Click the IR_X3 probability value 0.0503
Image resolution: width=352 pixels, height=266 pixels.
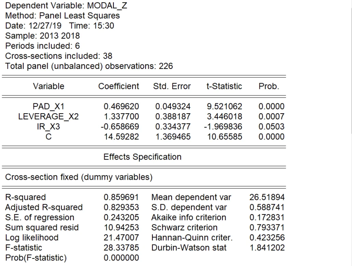click(271, 127)
